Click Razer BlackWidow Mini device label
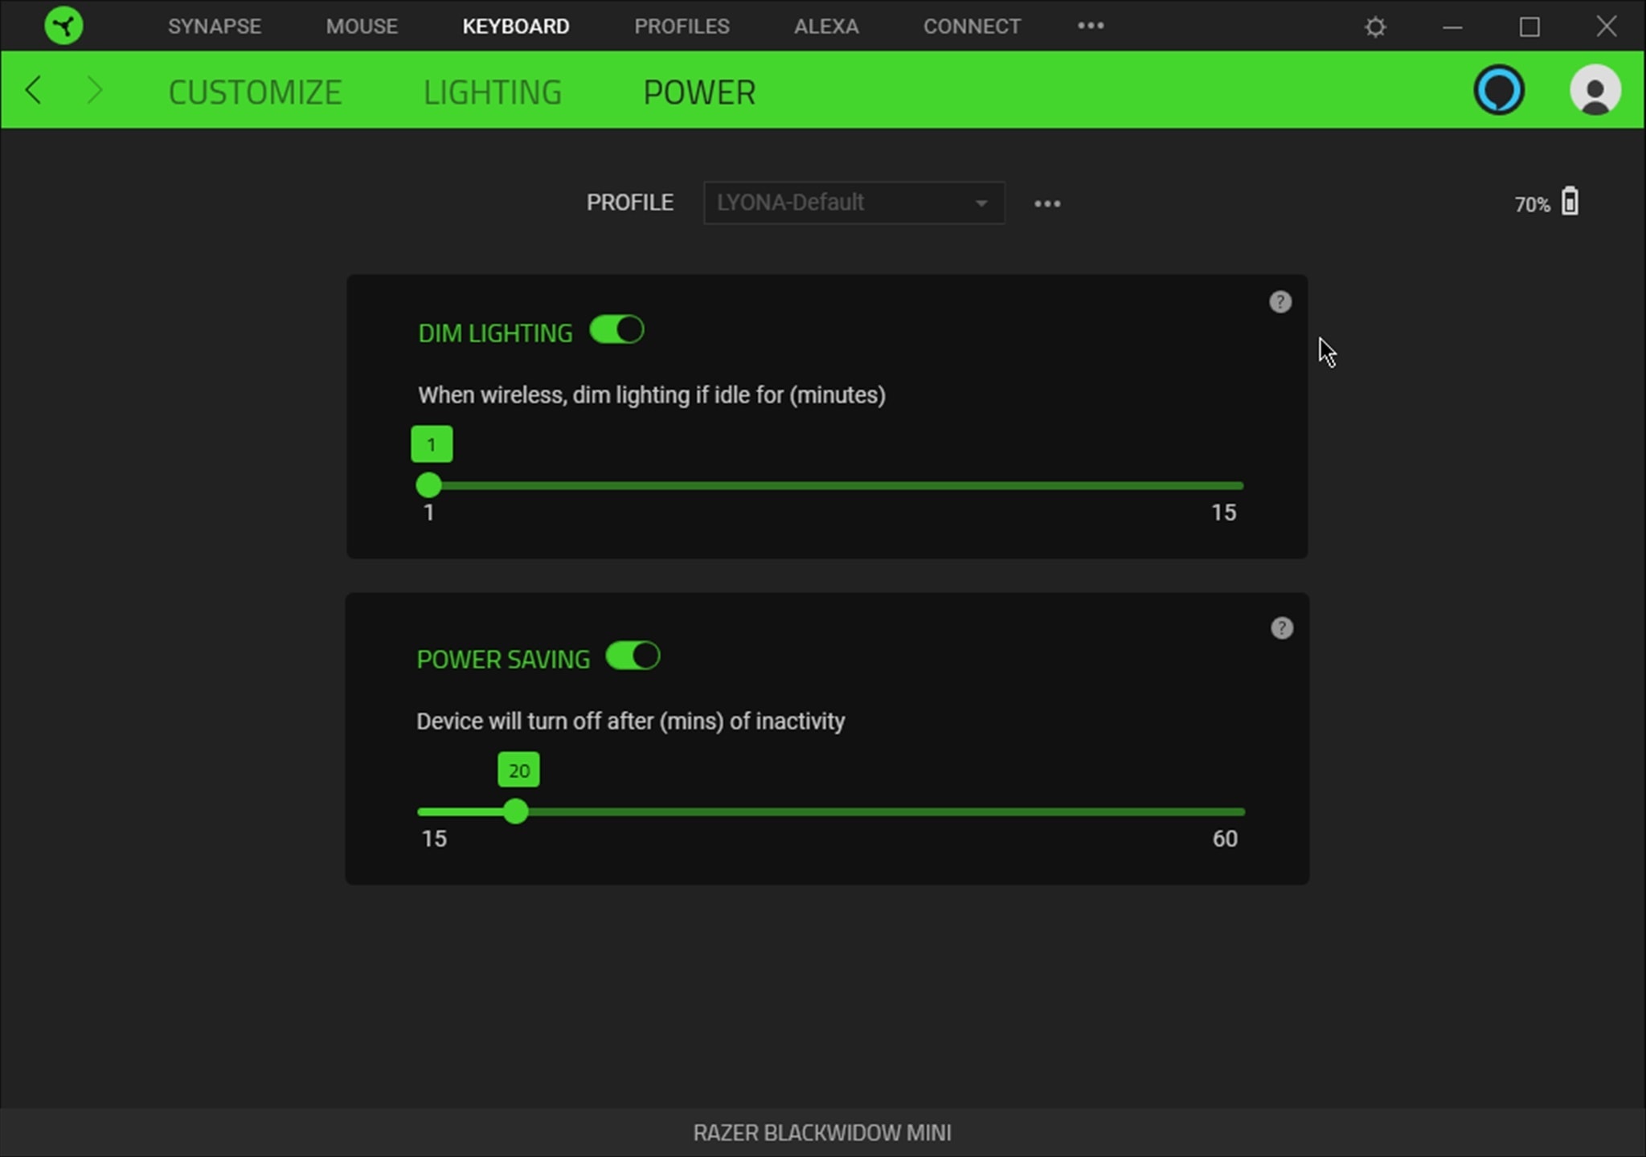Image resolution: width=1646 pixels, height=1157 pixels. (x=822, y=1133)
